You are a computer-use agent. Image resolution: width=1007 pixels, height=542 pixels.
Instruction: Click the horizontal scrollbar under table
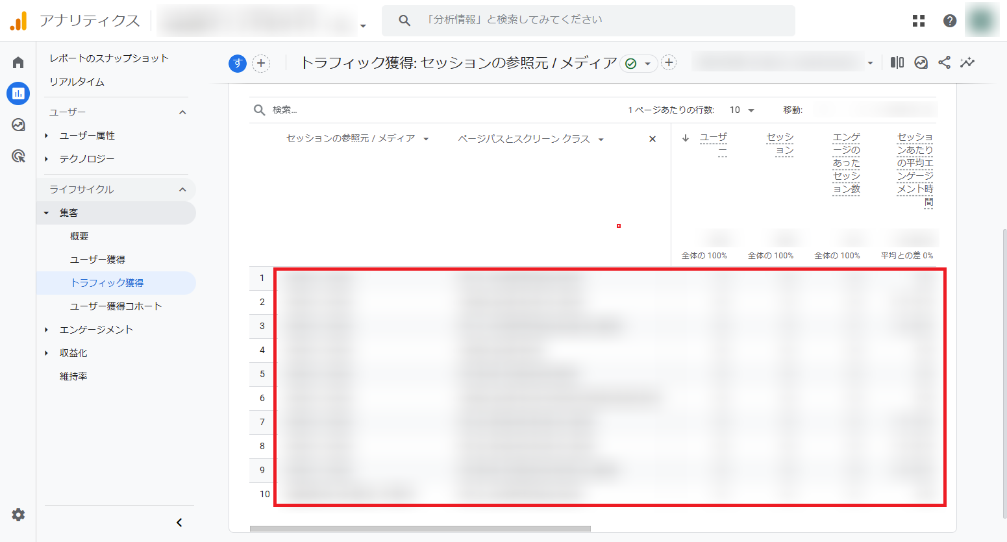(420, 528)
